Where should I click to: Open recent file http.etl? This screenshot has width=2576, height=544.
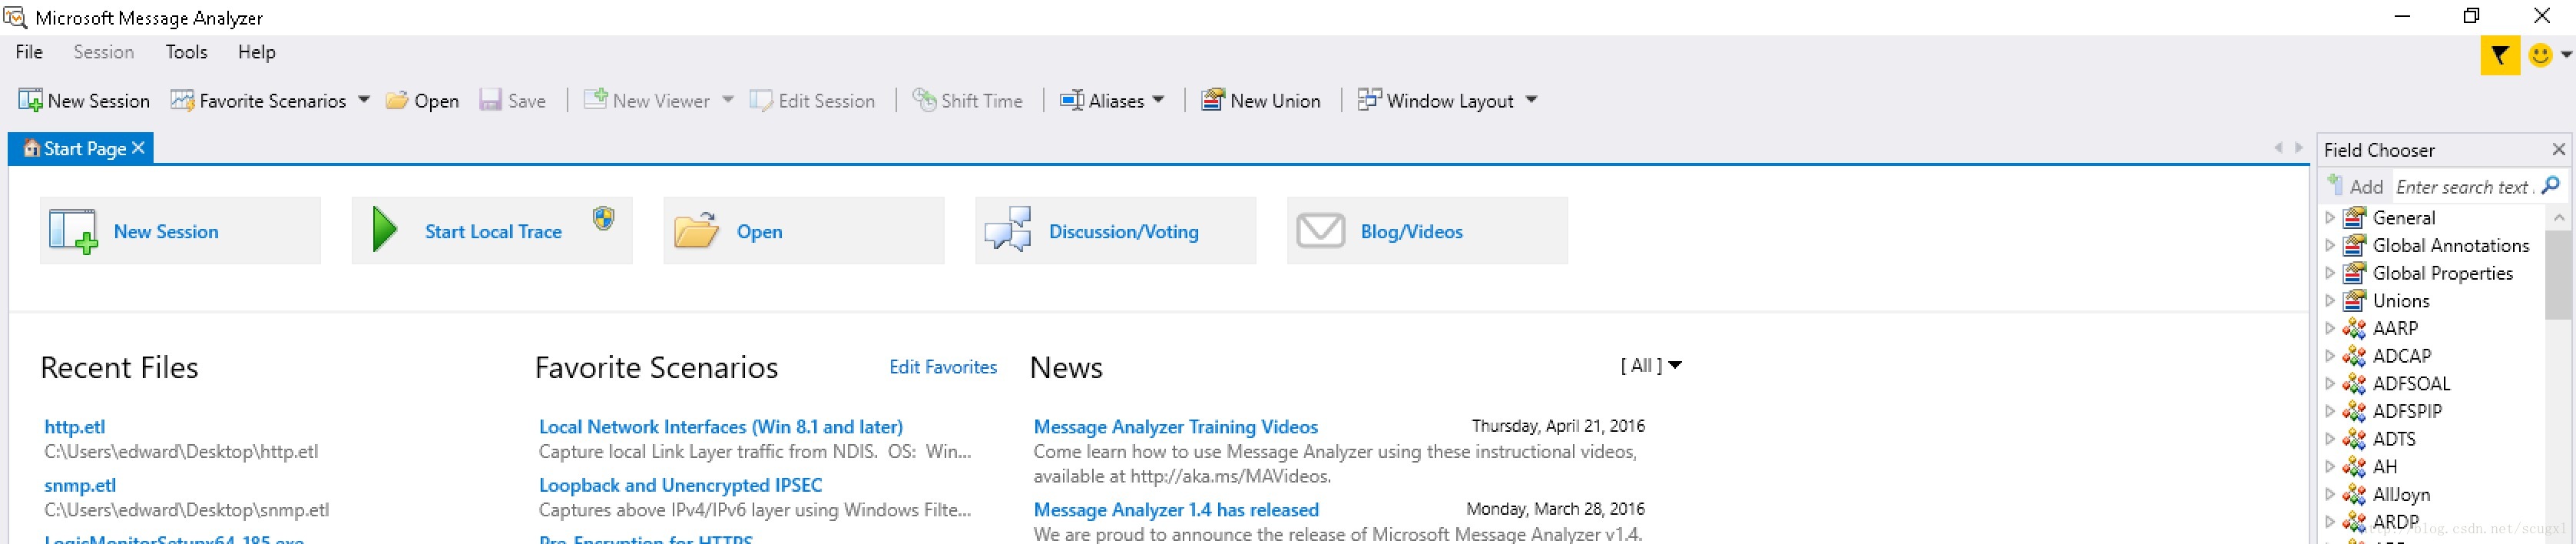(75, 426)
